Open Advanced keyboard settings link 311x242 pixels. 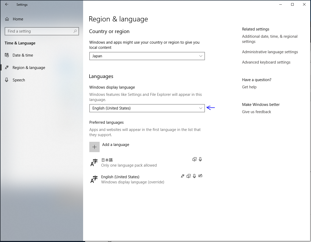click(266, 62)
